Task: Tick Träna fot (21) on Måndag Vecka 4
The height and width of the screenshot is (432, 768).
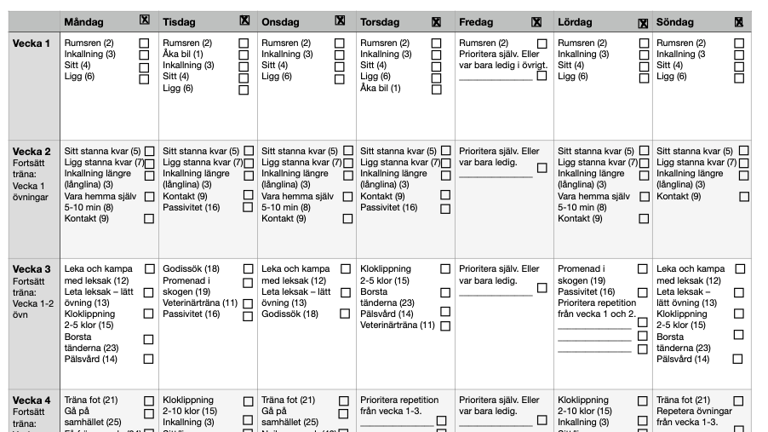Action: pos(149,400)
